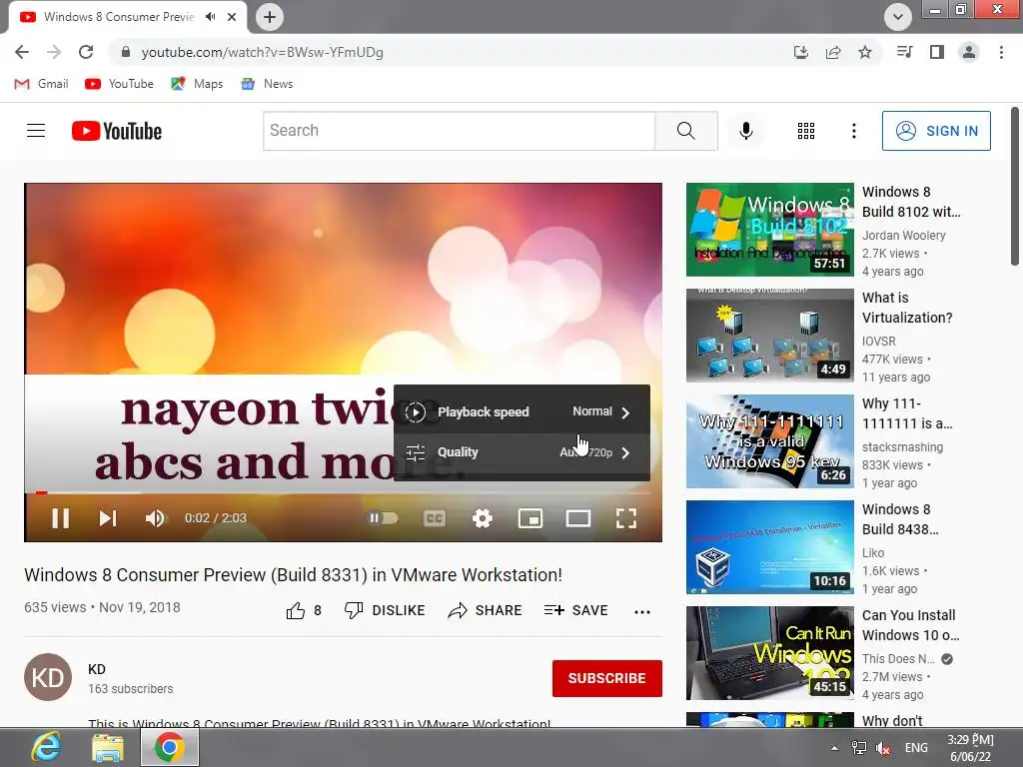Close settings via the gear icon
The width and height of the screenshot is (1023, 767).
click(x=483, y=518)
